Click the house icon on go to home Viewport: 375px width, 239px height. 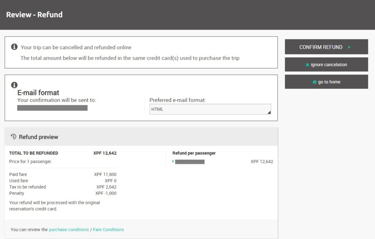[315, 82]
